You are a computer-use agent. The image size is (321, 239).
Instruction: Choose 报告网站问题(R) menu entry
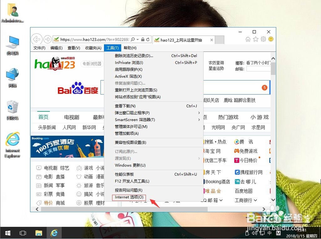154,190
